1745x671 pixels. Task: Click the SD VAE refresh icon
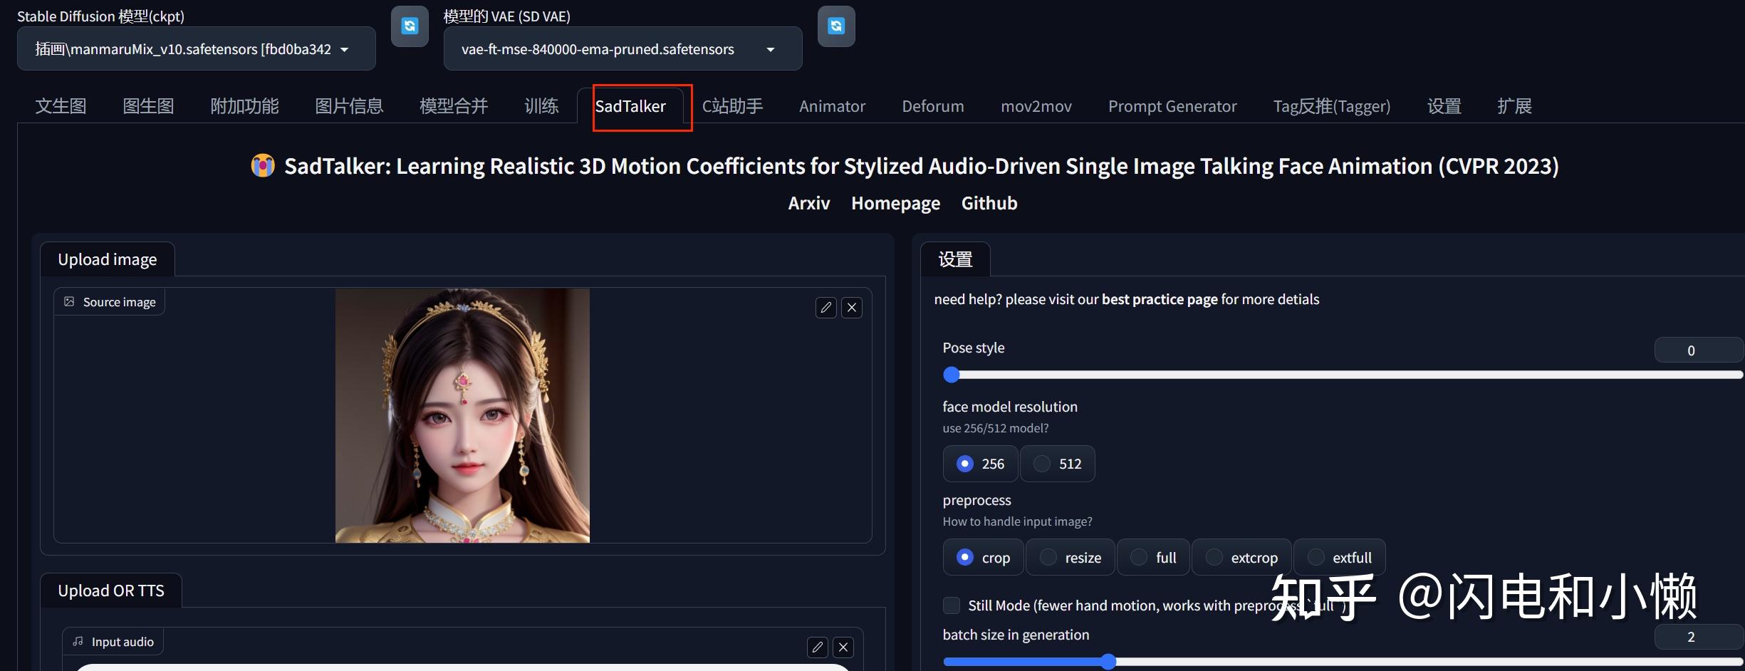[835, 26]
